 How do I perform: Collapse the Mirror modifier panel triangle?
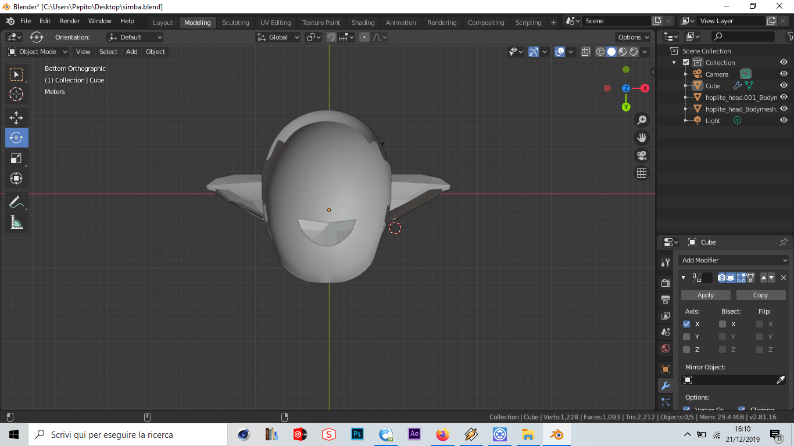(684, 278)
